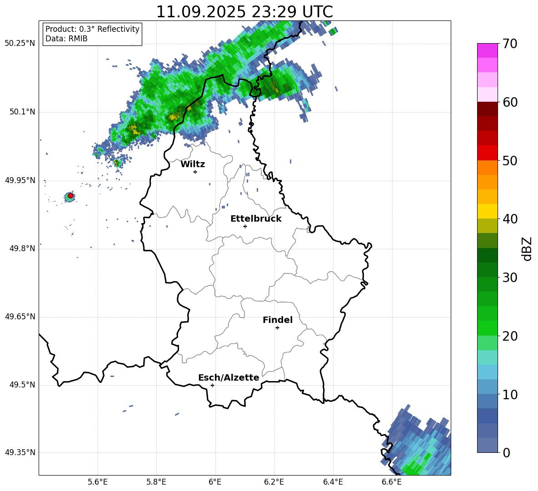Screen dimensions: 538x491
Task: Click the Esch/Alzette station cross marker
Action: [x=212, y=385]
